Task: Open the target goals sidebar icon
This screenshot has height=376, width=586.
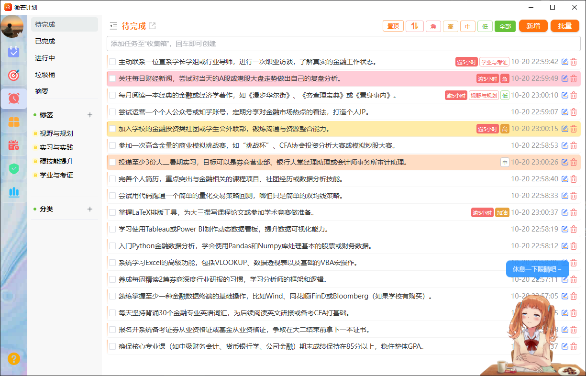Action: click(x=13, y=75)
